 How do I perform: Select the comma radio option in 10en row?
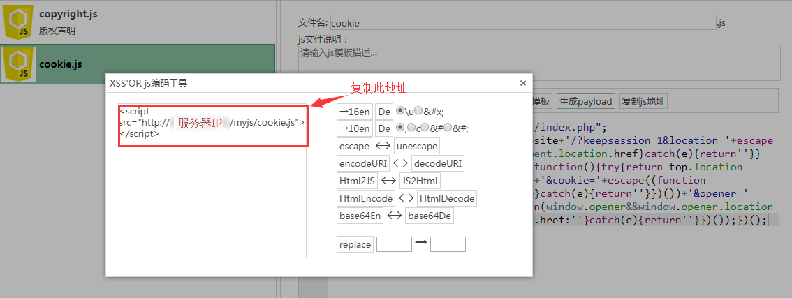click(x=400, y=127)
